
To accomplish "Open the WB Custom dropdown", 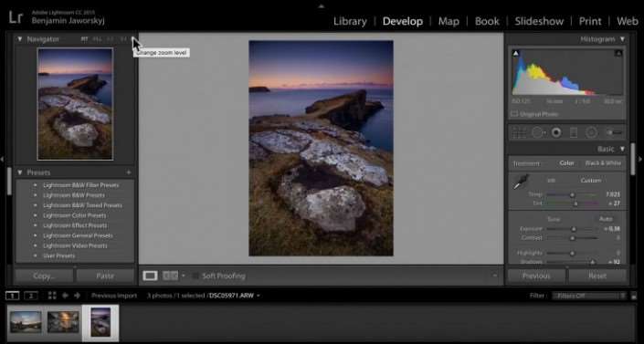I will [x=591, y=181].
